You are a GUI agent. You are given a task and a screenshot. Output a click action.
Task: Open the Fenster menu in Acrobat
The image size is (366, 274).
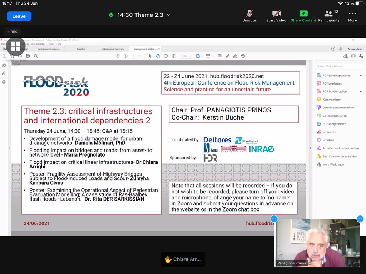pyautogui.click(x=51, y=44)
